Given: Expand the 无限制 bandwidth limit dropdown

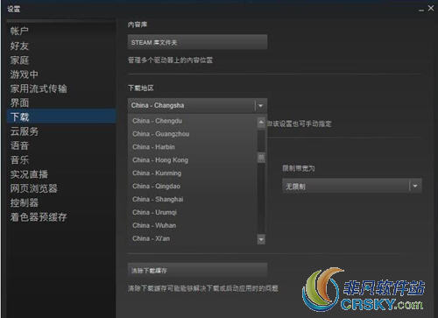Looking at the screenshot, I should (351, 186).
